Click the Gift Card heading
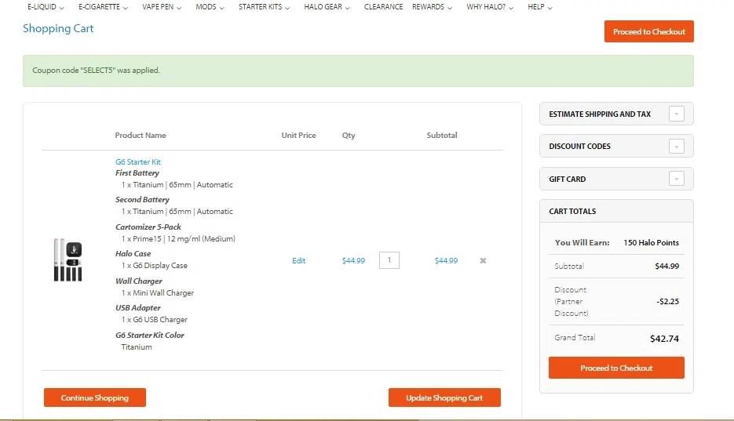The image size is (734, 421). click(567, 179)
